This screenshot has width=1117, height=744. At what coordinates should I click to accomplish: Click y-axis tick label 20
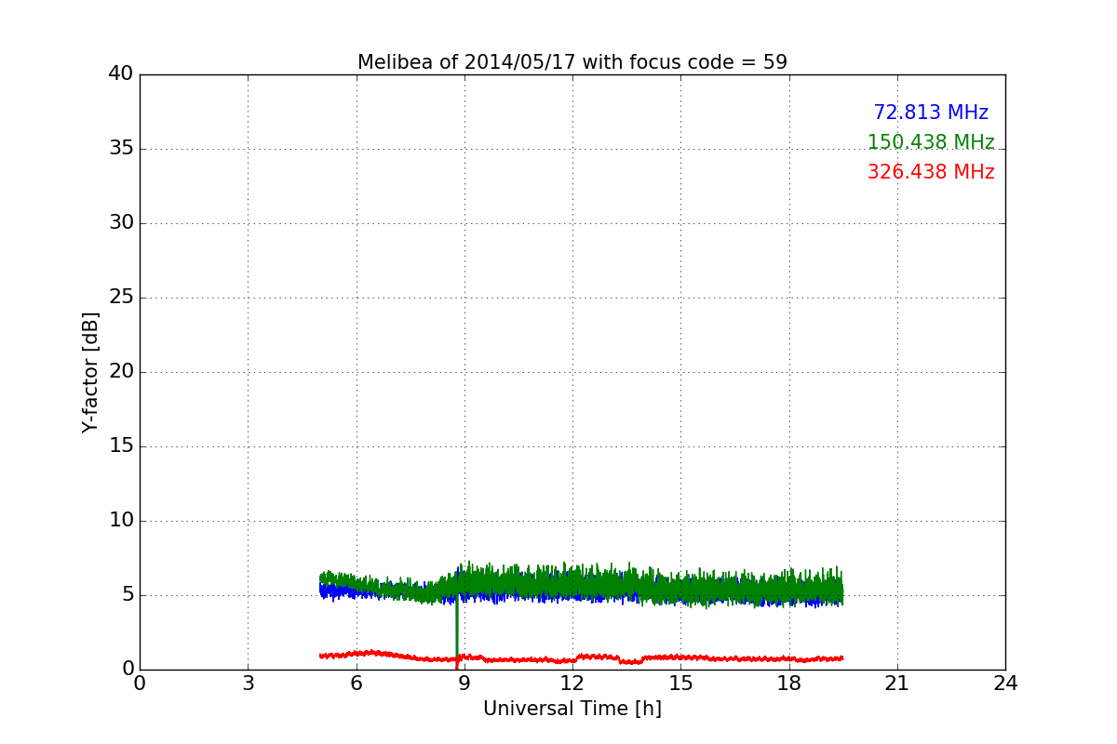(121, 372)
